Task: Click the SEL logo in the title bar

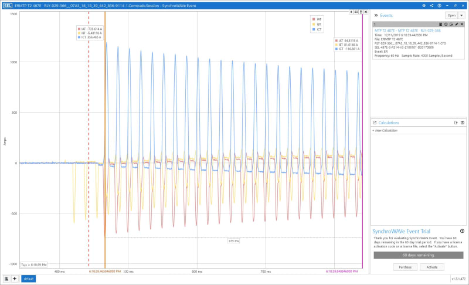Action: [8, 6]
